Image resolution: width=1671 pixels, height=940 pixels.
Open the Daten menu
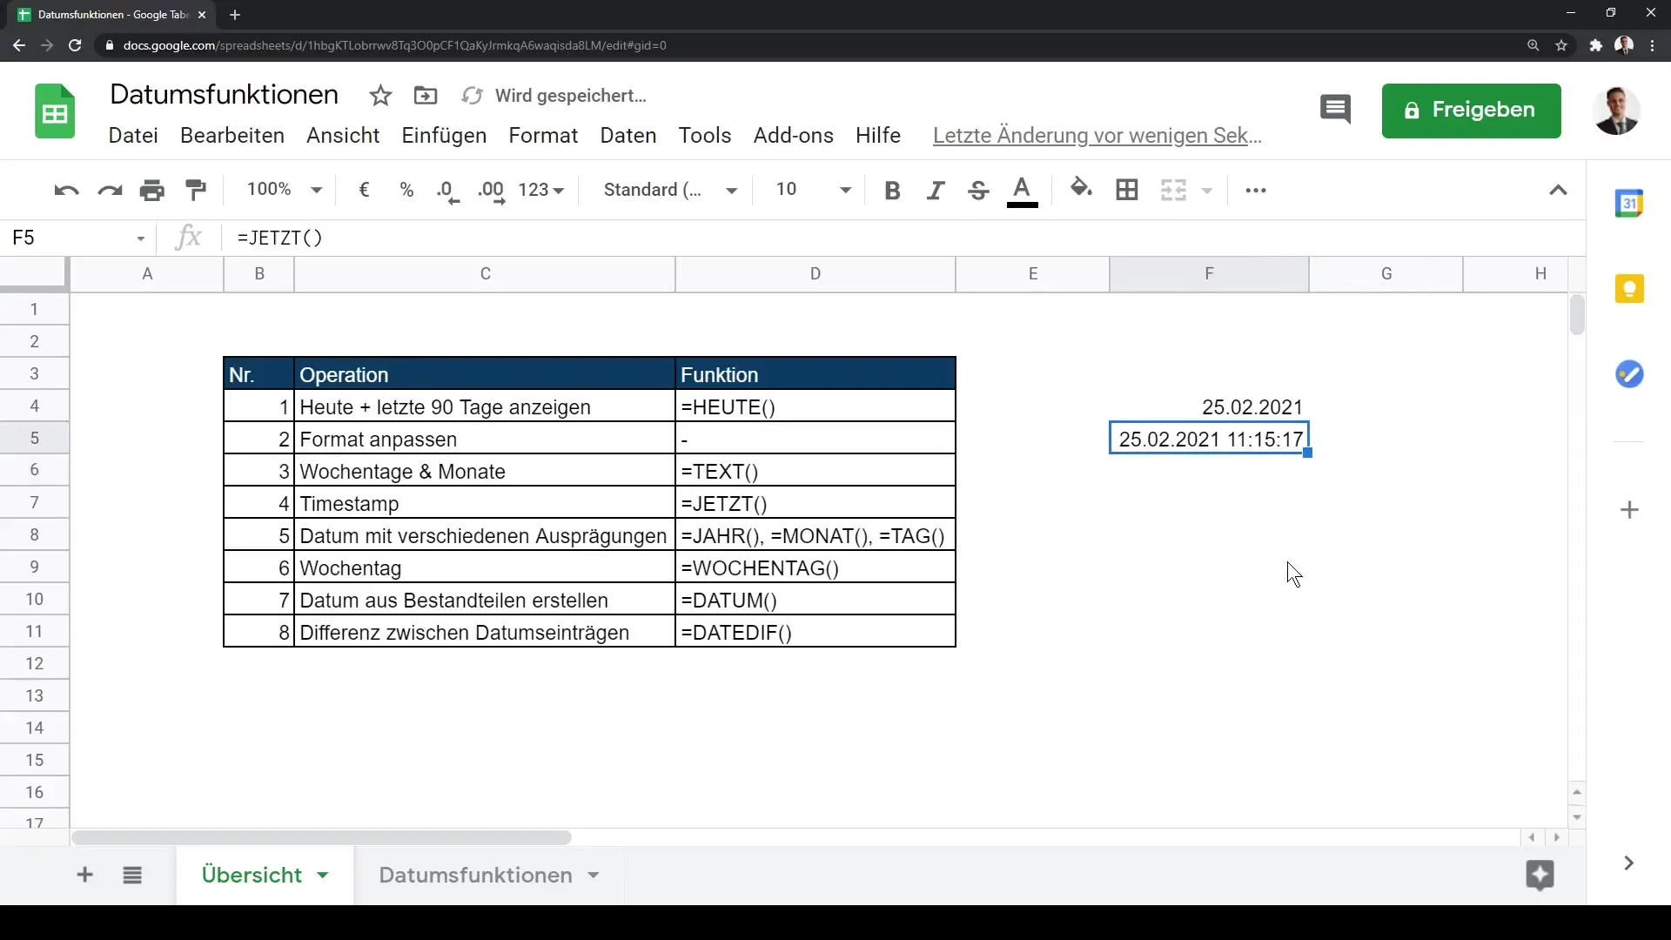(x=628, y=136)
